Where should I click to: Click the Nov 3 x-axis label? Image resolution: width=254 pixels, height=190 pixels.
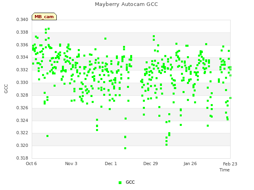pos(71,163)
